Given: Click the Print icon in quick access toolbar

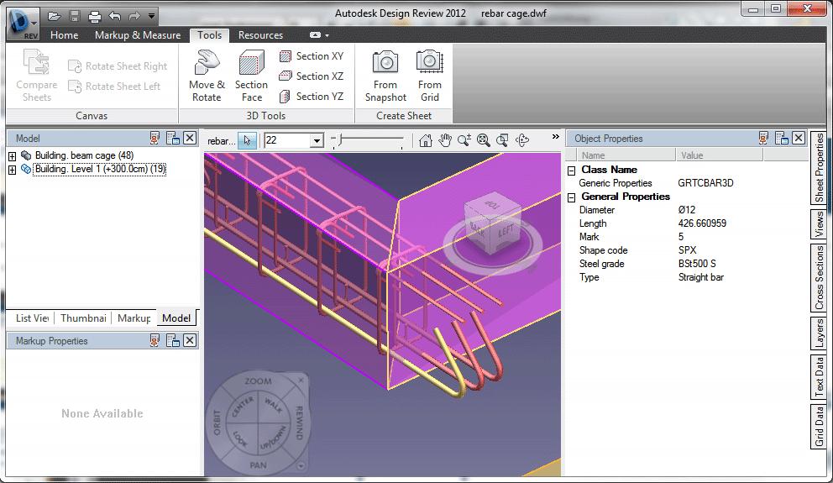Looking at the screenshot, I should [95, 17].
